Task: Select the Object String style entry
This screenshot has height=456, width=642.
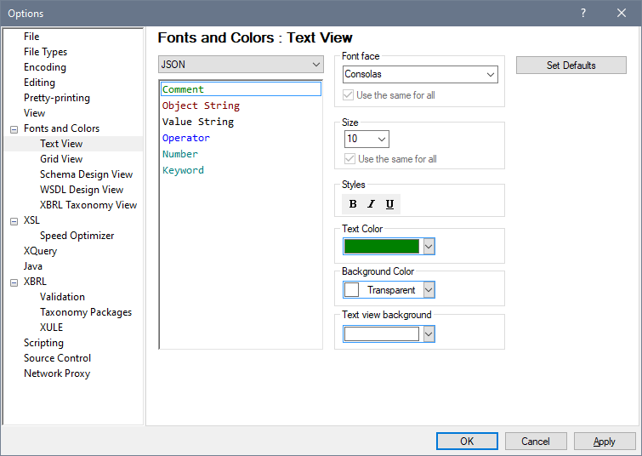Action: pos(201,105)
